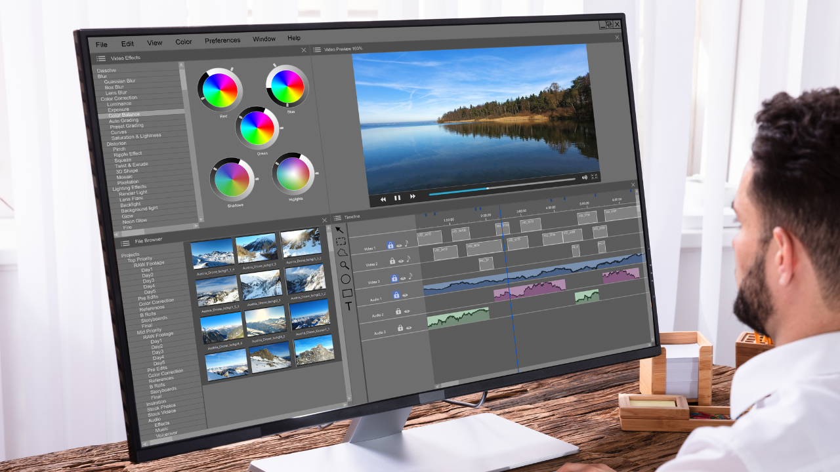The image size is (840, 472).
Task: Pause the video preview playback
Action: coord(397,197)
